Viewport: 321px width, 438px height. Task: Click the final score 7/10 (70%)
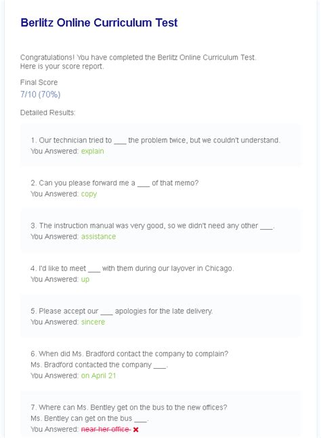(41, 94)
